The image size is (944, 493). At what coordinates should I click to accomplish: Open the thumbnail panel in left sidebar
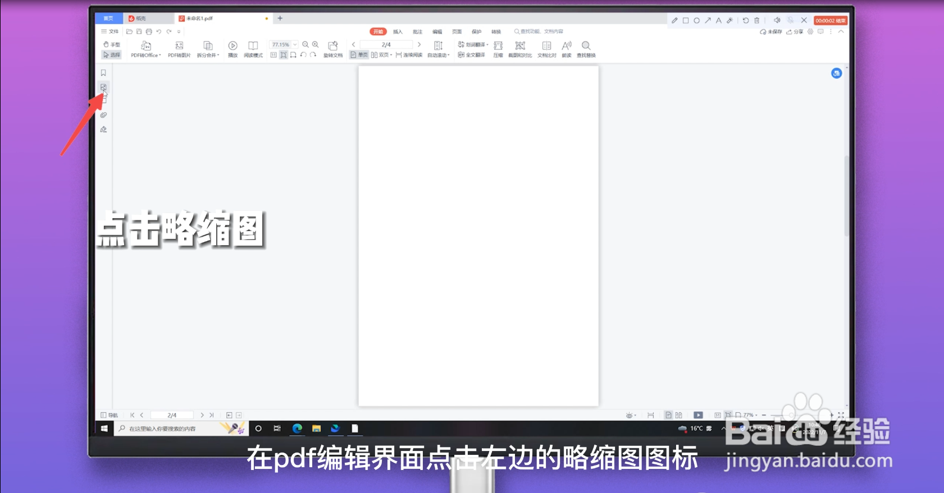click(103, 87)
